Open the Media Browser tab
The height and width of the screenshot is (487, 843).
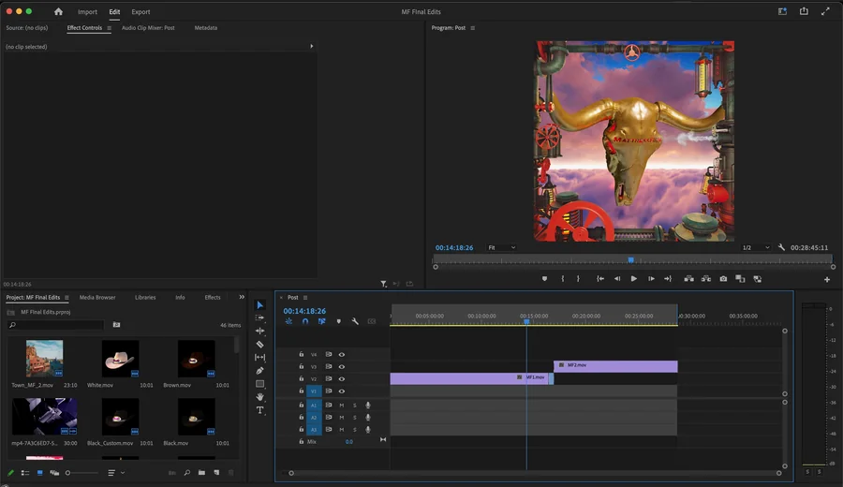coord(97,297)
